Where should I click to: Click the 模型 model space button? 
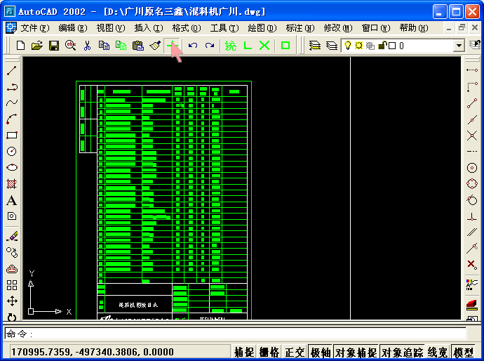(463, 352)
